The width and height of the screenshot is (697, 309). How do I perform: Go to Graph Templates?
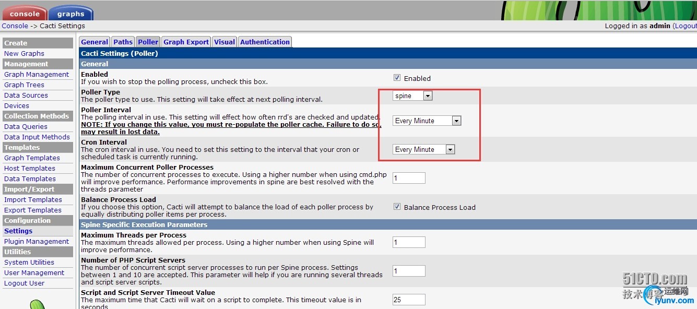(32, 158)
